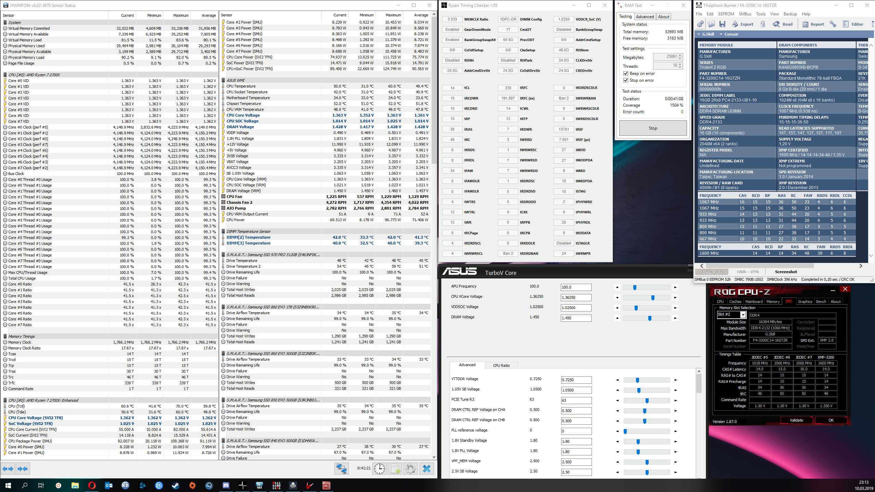Open Steam from the Windows taskbar
This screenshot has width=875, height=492.
point(175,485)
